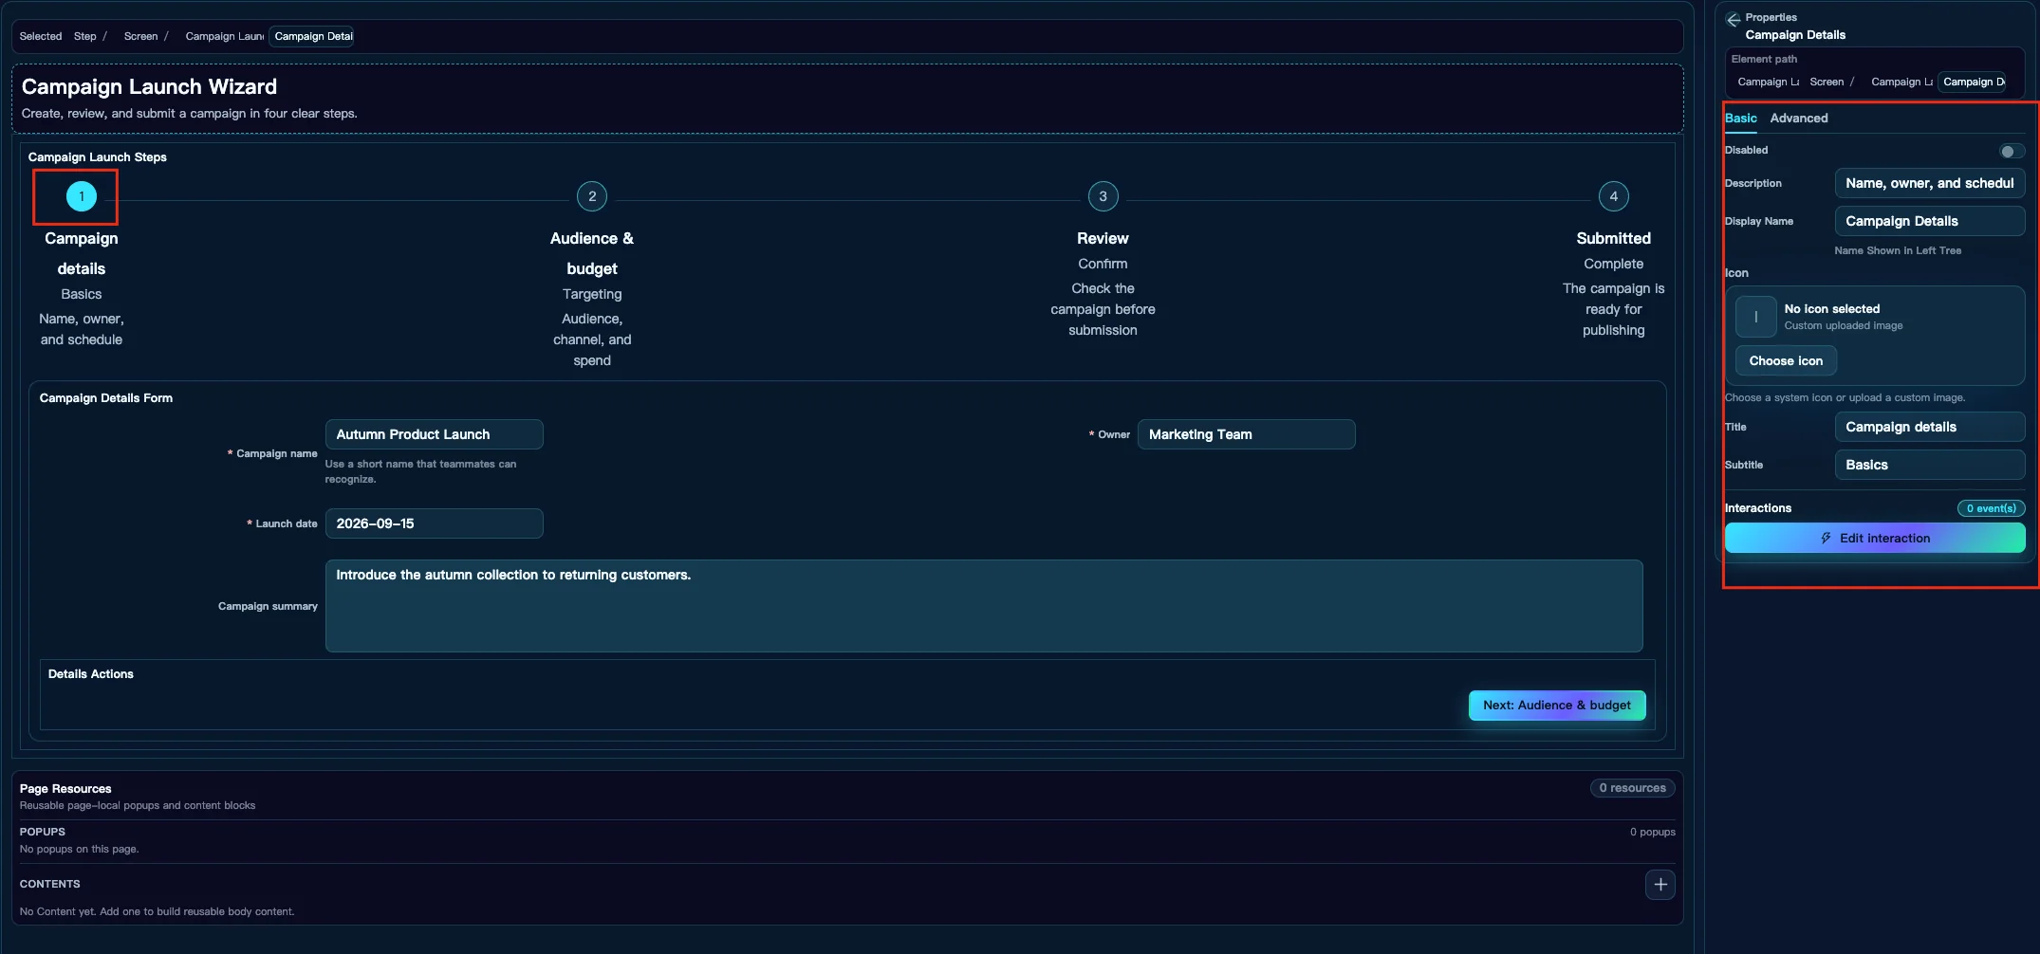The width and height of the screenshot is (2040, 954).
Task: Click the POPUPS section label
Action: click(42, 832)
